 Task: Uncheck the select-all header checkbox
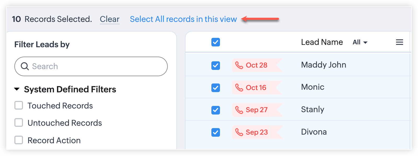click(x=216, y=42)
